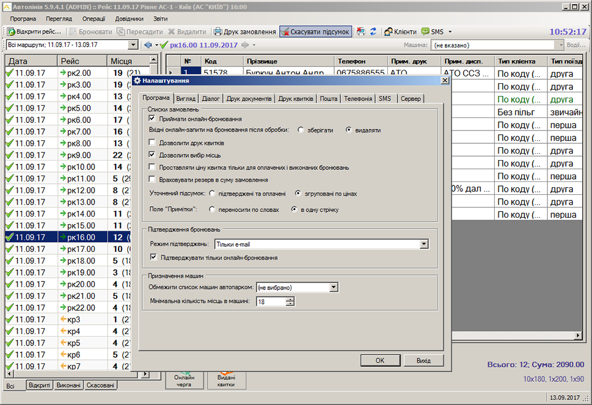Select переносити по словах radio option
This screenshot has width=592, height=405.
pos(212,210)
